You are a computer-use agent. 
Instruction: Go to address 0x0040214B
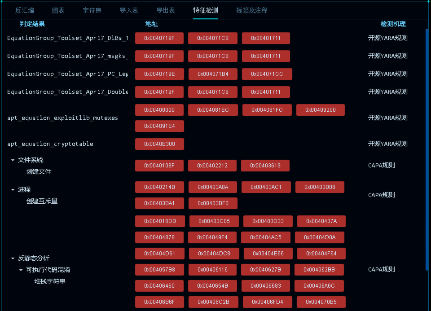click(x=159, y=187)
